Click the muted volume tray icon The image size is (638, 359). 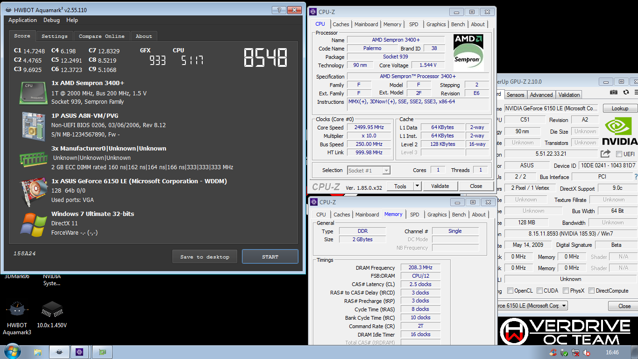tap(587, 353)
